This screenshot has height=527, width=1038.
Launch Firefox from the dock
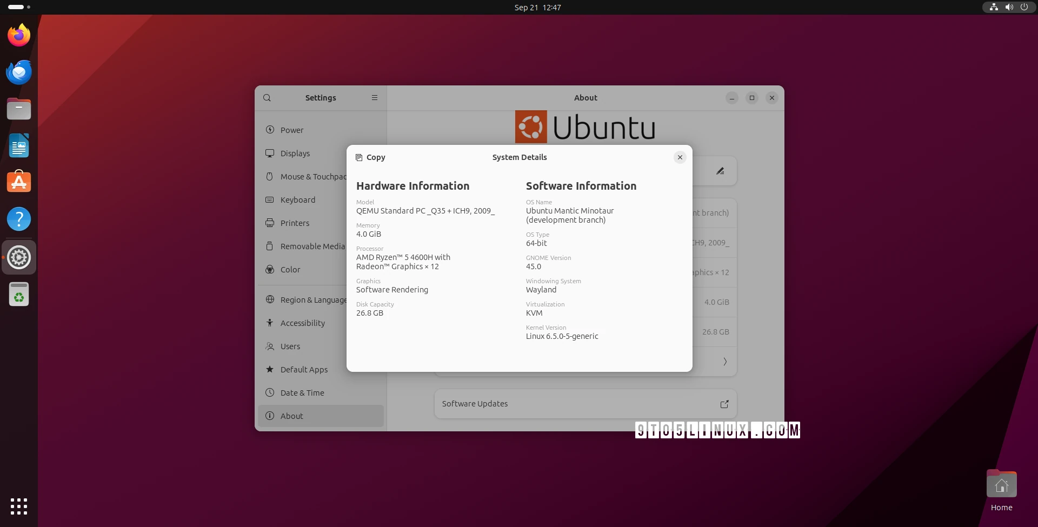pos(18,35)
